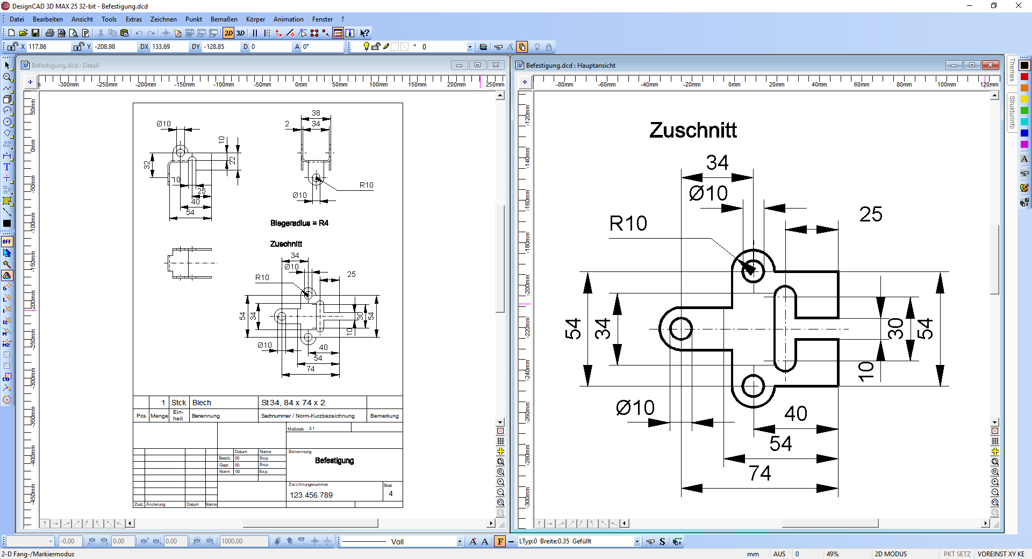Pick the red color swatch
The image size is (1032, 559).
[x=1024, y=77]
